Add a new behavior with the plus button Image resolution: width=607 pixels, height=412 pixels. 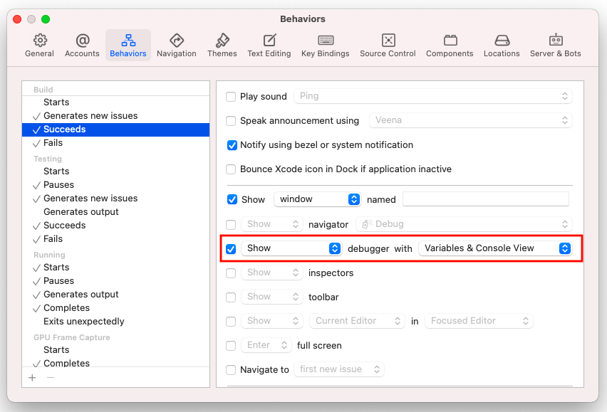click(x=32, y=378)
